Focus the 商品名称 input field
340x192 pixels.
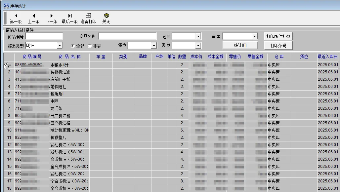click(128, 36)
